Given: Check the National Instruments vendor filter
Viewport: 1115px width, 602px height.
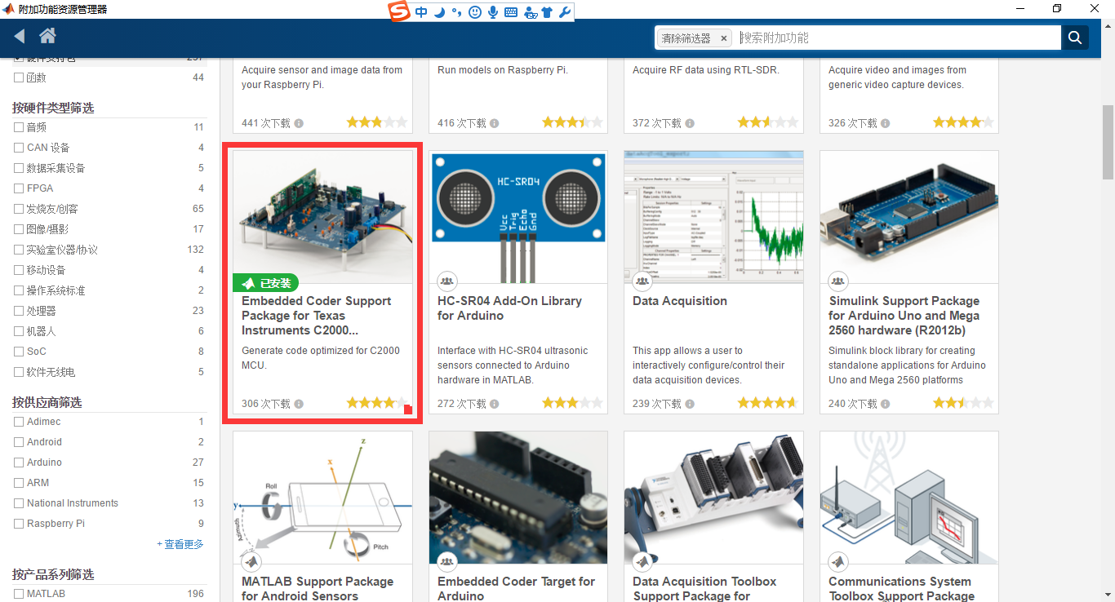Looking at the screenshot, I should tap(19, 504).
